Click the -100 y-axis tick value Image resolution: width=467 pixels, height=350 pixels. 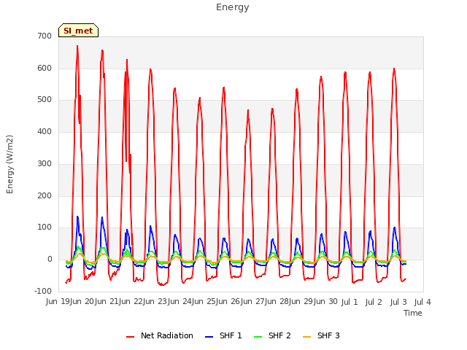click(43, 291)
